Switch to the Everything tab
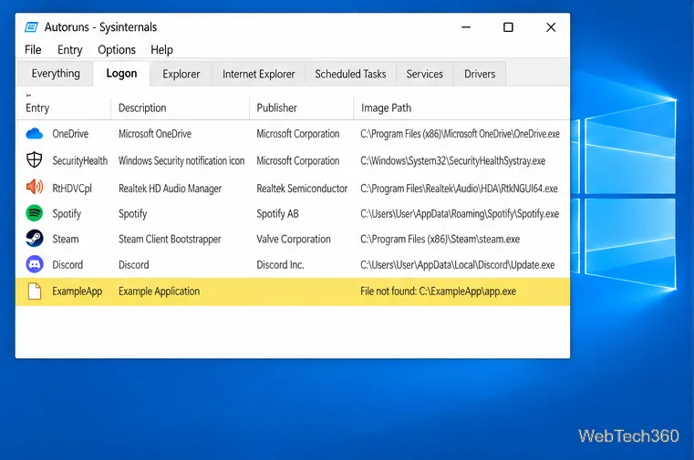The image size is (694, 460). pos(56,74)
